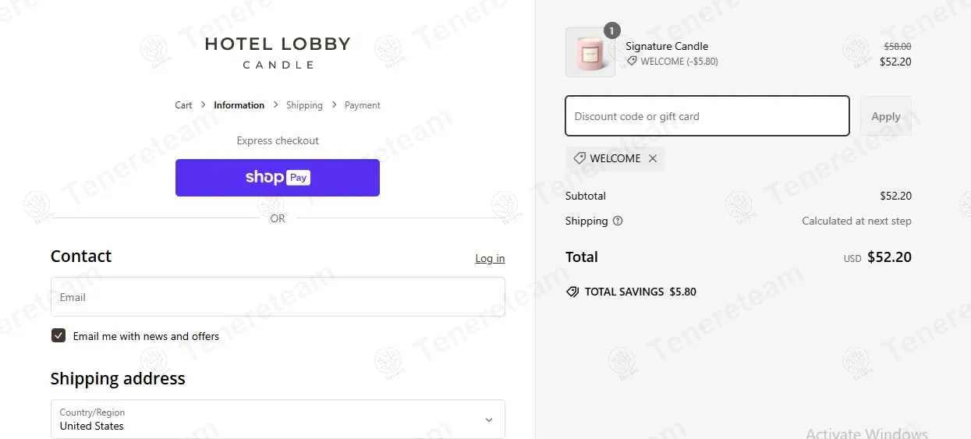
Task: Click the Log in link
Action: tap(490, 259)
